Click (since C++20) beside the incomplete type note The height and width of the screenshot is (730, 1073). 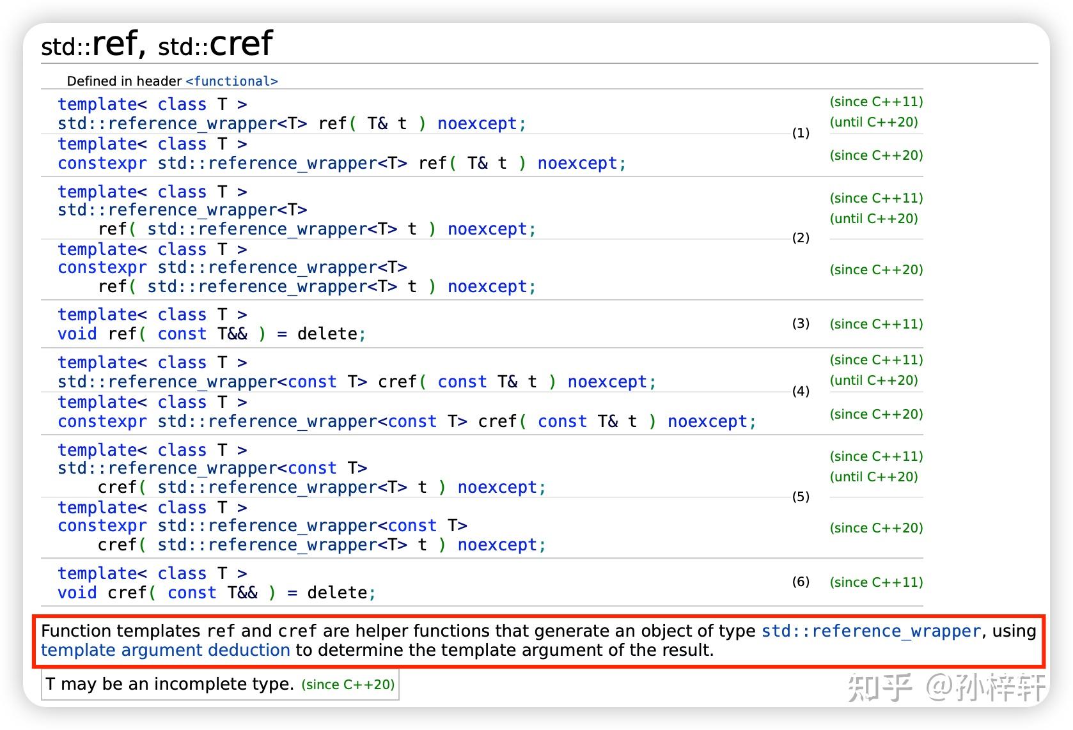[348, 685]
